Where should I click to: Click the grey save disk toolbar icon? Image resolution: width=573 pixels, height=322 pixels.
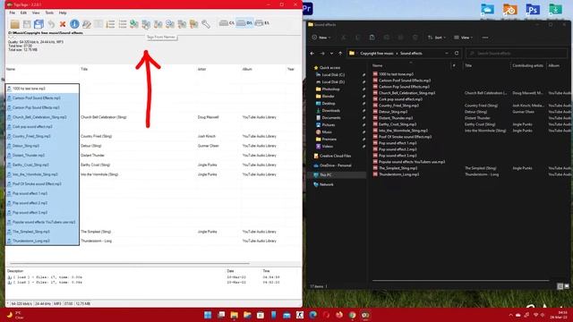(x=27, y=24)
